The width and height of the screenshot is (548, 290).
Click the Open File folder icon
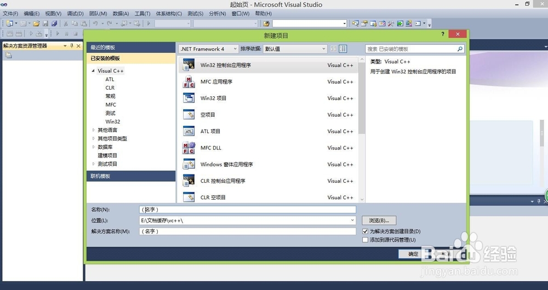[36, 24]
